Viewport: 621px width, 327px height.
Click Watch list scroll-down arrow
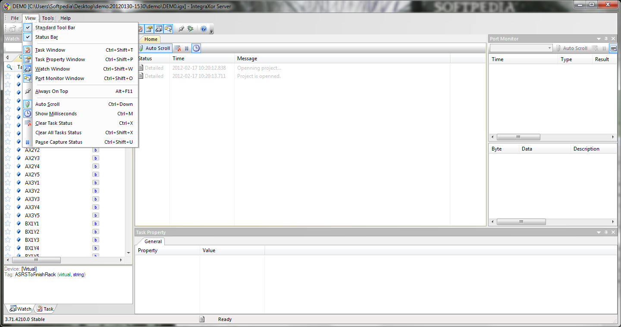point(129,253)
